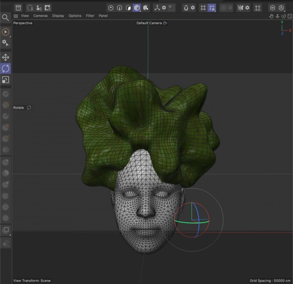This screenshot has width=293, height=284.
Task: Open the Cameras menu
Action: 41,16
